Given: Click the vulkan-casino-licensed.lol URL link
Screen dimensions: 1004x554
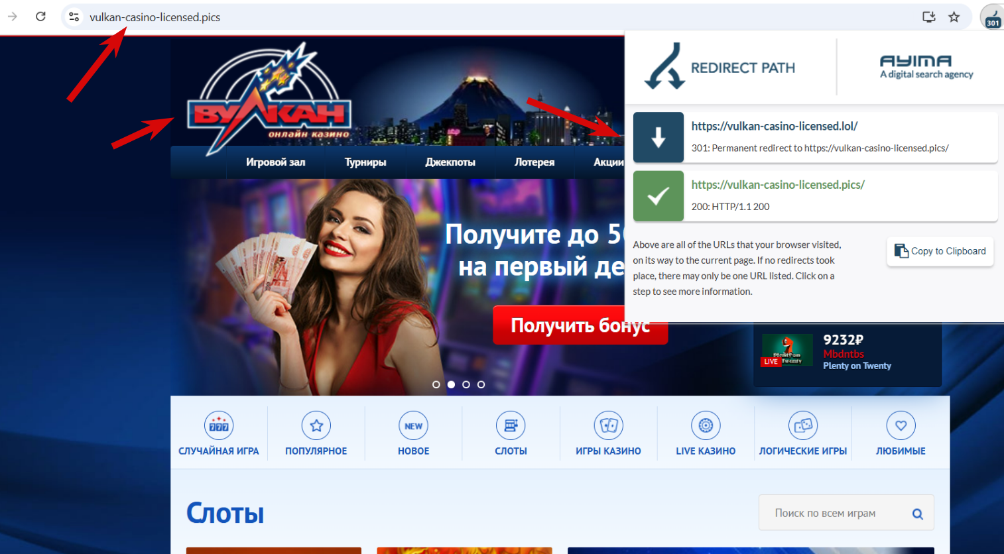Looking at the screenshot, I should (x=775, y=126).
